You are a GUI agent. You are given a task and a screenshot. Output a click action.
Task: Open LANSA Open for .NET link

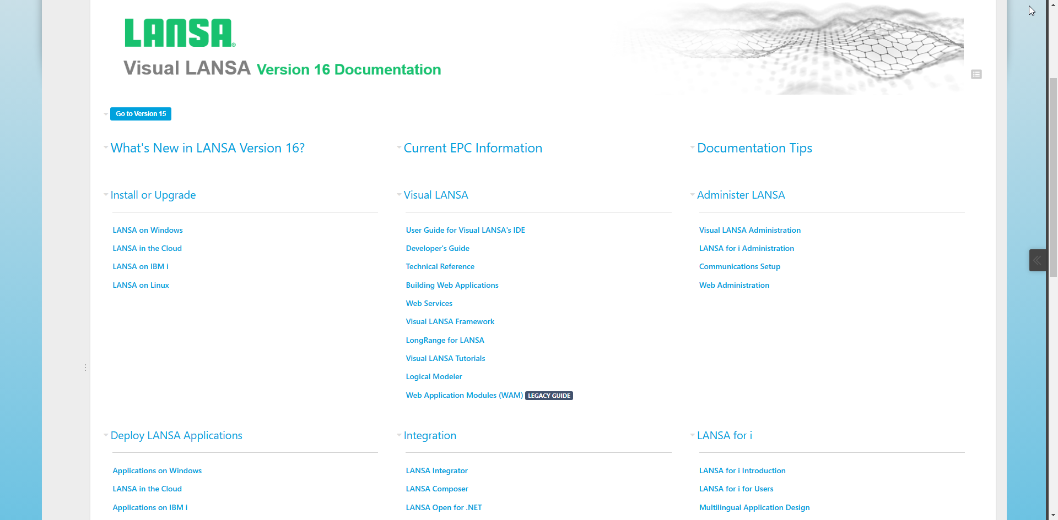(x=444, y=507)
